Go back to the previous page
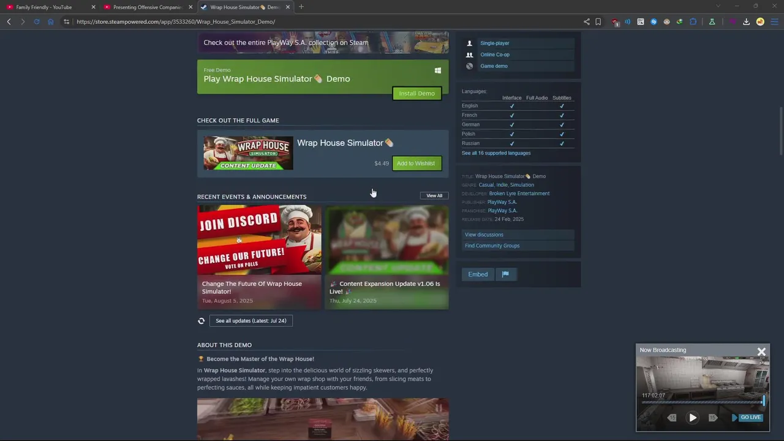This screenshot has height=441, width=784. [9, 21]
